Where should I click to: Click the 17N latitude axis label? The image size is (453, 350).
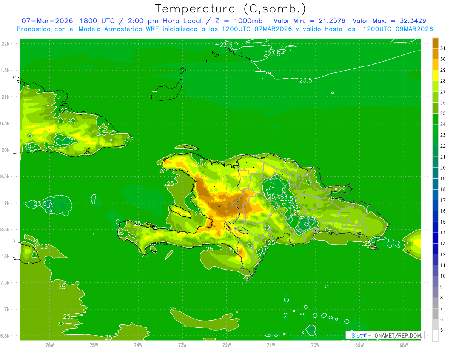coord(6,309)
